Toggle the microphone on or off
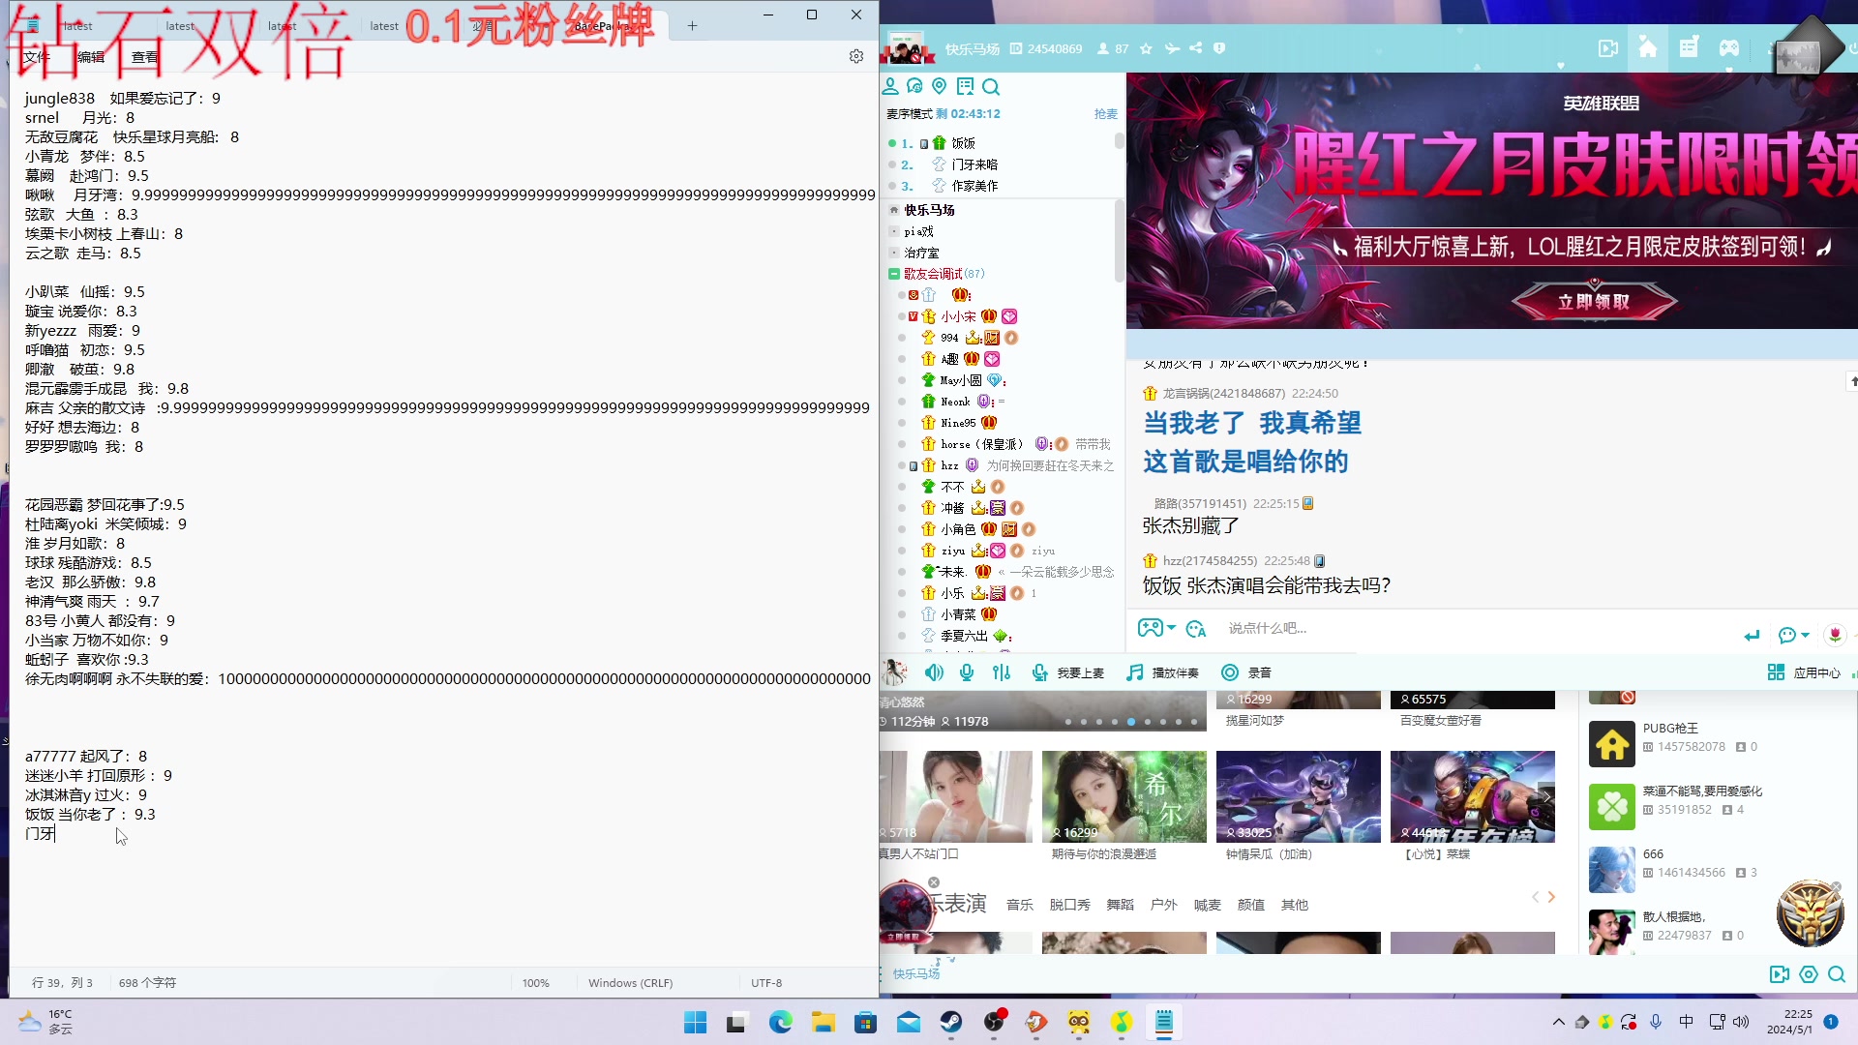The width and height of the screenshot is (1858, 1045). click(x=967, y=672)
